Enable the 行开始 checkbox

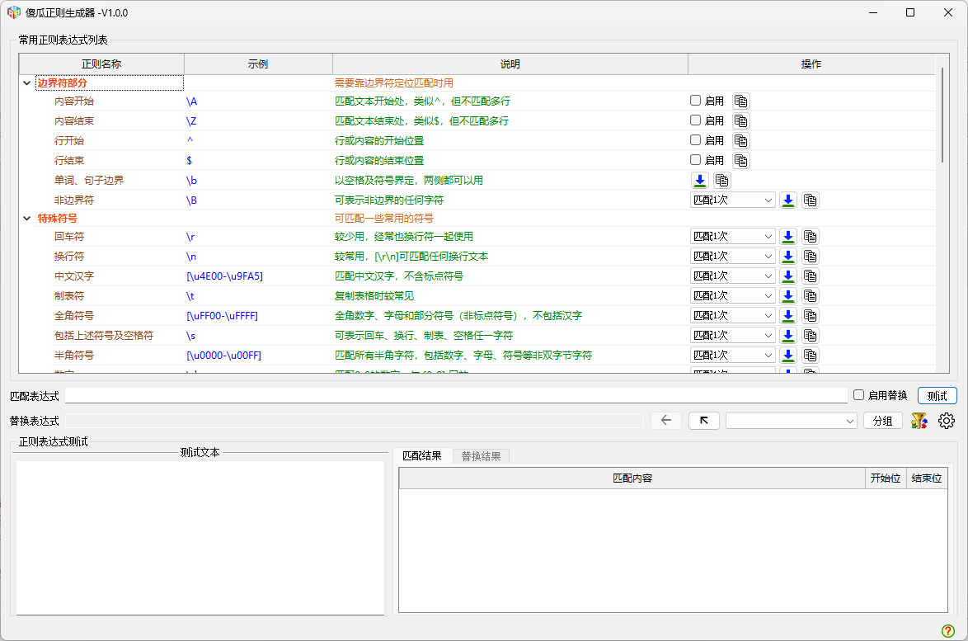point(696,140)
